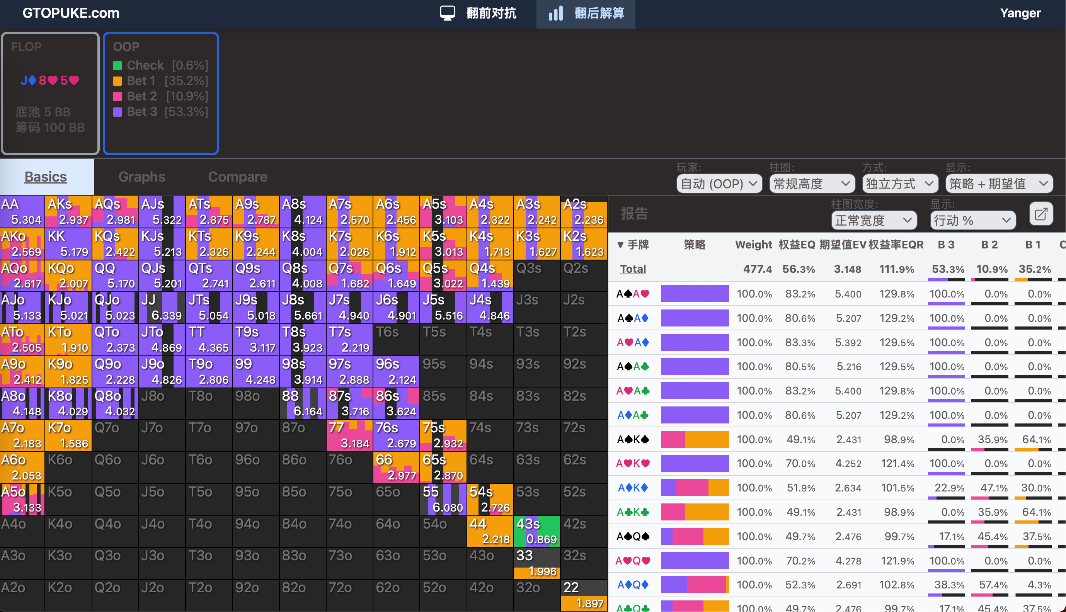This screenshot has width=1066, height=612.
Task: Sort by the 策略 column header
Action: click(x=695, y=245)
